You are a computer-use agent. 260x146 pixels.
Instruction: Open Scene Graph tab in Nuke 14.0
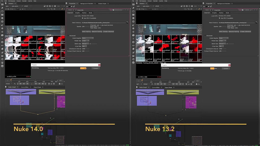pos(102,3)
